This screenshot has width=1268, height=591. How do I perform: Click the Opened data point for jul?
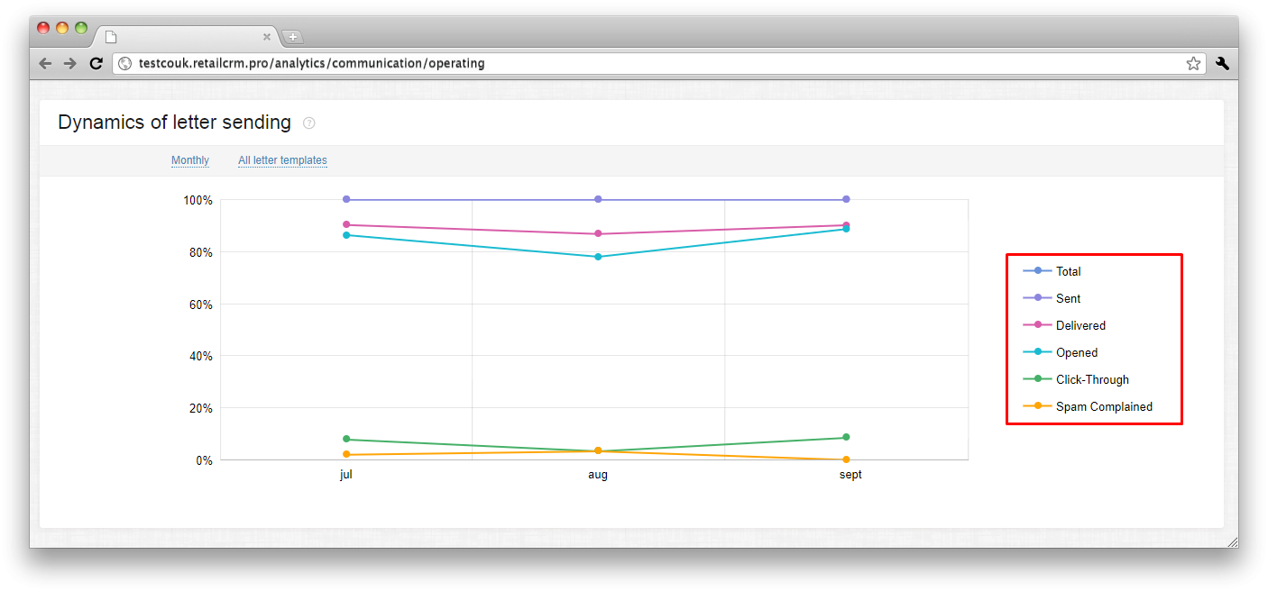[x=346, y=235]
